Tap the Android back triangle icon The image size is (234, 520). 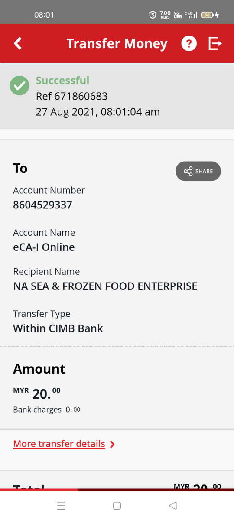(x=173, y=505)
